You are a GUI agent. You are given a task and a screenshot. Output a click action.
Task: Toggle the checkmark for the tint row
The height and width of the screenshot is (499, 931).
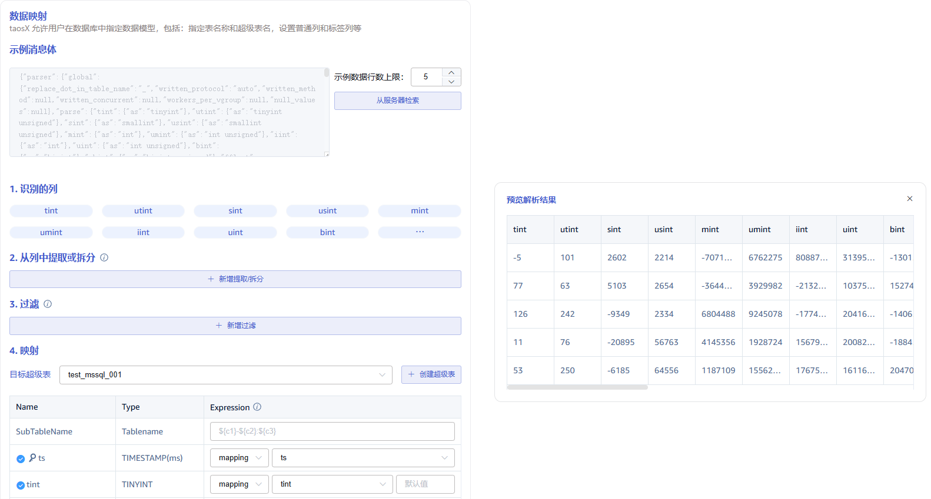21,485
